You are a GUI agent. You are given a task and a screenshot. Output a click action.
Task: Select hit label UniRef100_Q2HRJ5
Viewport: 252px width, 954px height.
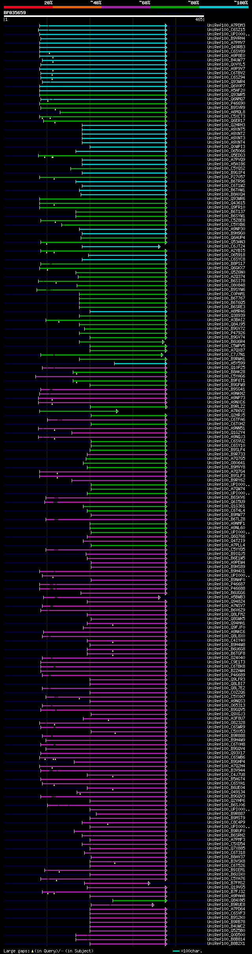click(226, 415)
